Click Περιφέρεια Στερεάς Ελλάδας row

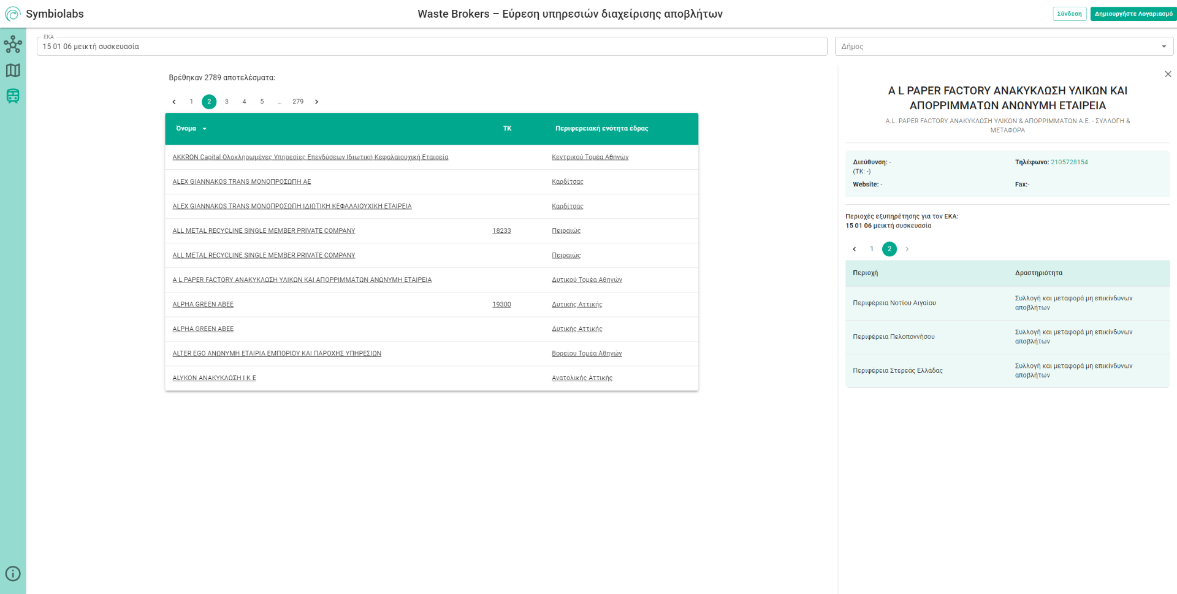pyautogui.click(x=1007, y=371)
